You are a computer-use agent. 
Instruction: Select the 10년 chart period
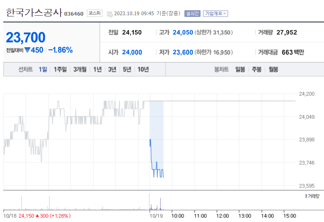(143, 69)
